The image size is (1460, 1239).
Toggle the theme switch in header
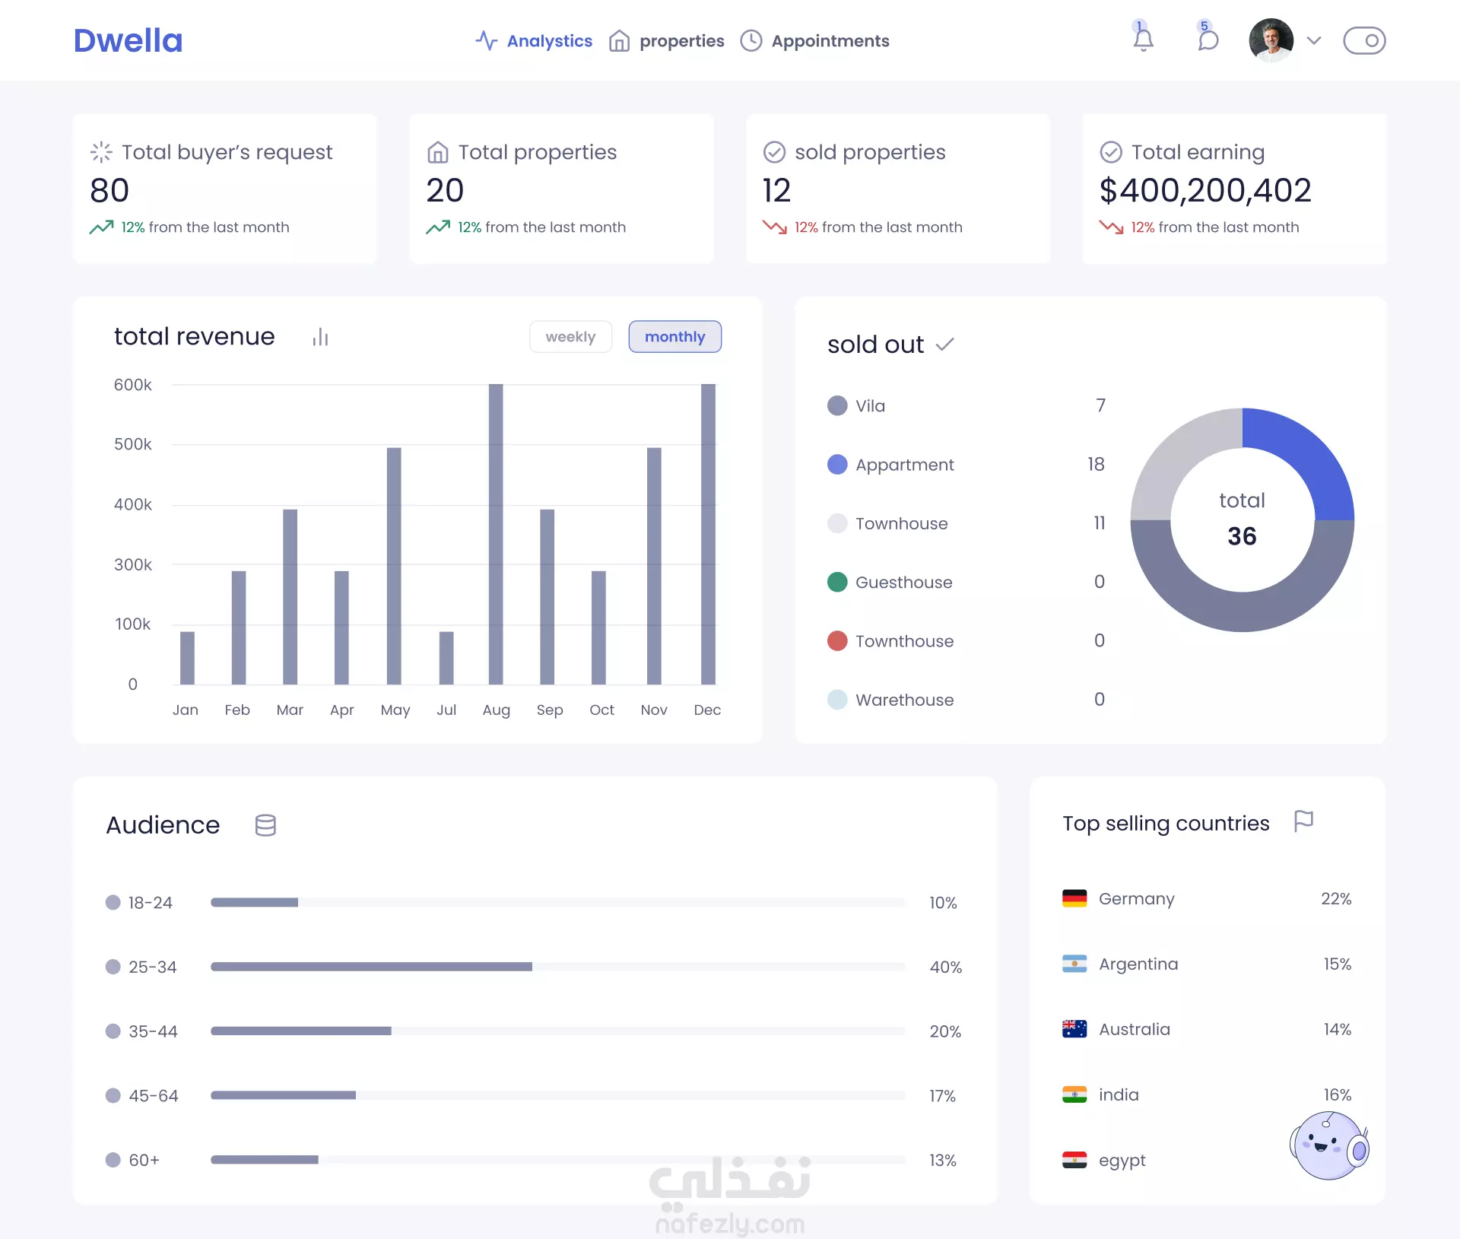(1364, 40)
